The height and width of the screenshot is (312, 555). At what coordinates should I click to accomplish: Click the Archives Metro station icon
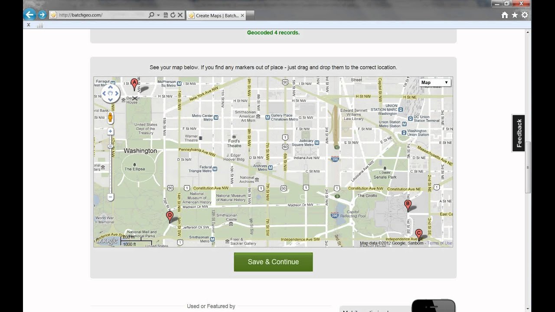point(270,167)
